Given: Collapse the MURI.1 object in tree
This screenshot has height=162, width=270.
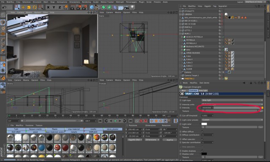Looking at the screenshot, I should tap(180, 34).
